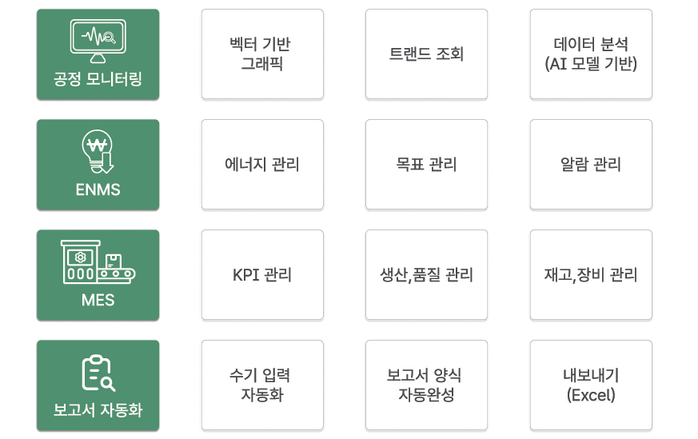Open the 벡터 기반 그래픽 card
This screenshot has width=698, height=439.
click(x=262, y=54)
